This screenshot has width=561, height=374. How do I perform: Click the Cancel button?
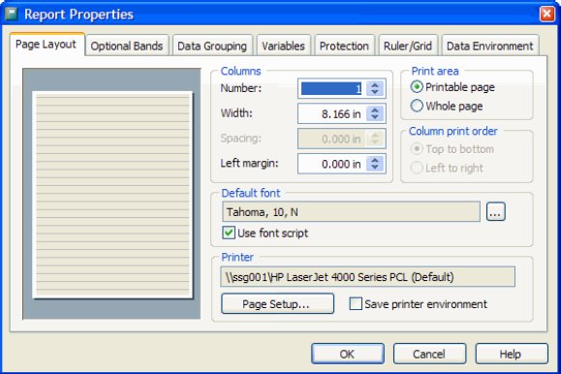point(429,354)
